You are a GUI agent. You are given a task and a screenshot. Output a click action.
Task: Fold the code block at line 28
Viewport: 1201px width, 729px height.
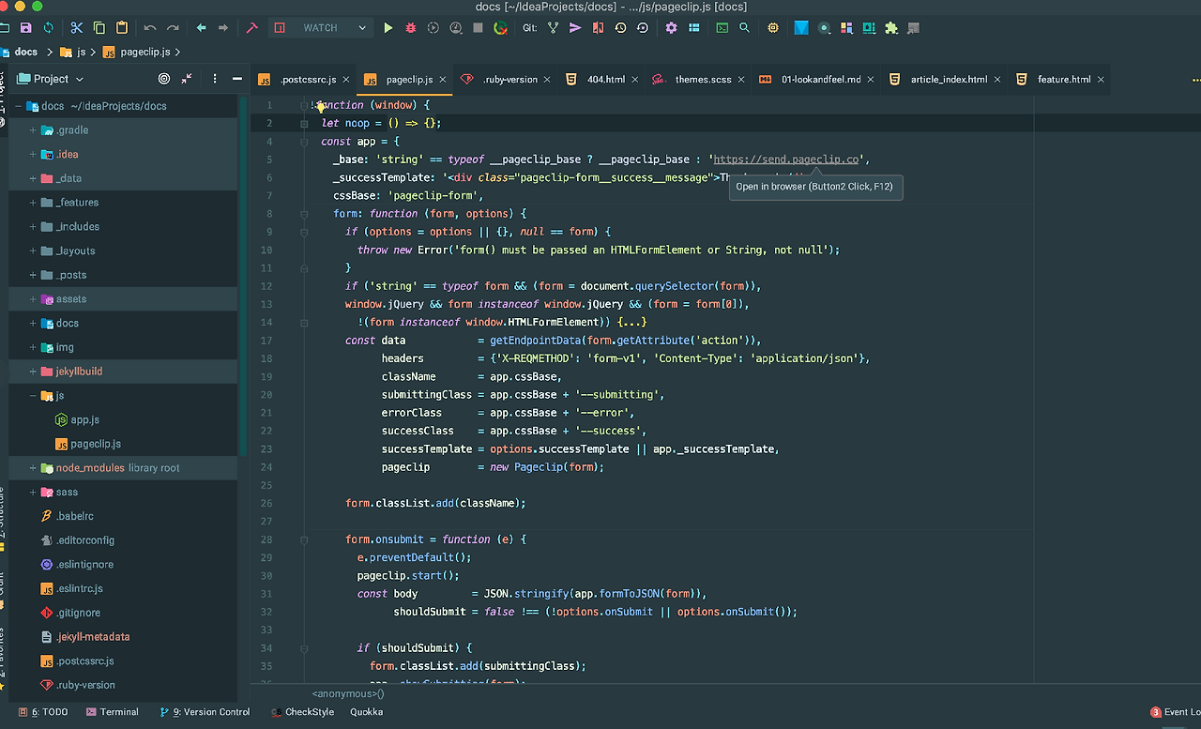pos(304,539)
